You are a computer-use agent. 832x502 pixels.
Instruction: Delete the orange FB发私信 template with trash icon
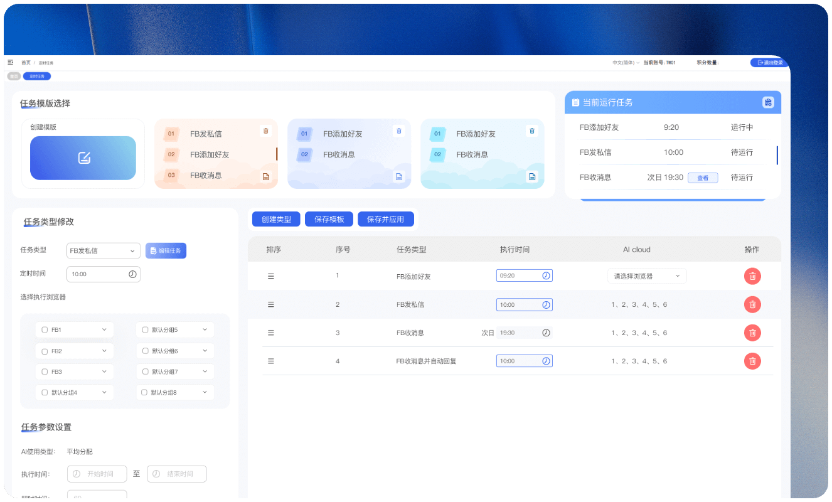[x=265, y=131]
